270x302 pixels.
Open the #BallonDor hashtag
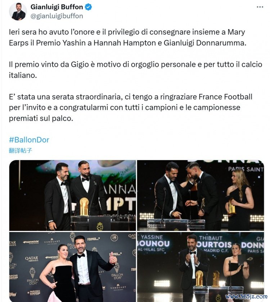point(29,140)
